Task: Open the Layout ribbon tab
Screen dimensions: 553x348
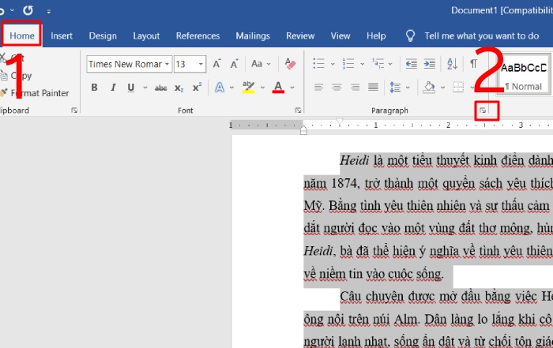Action: (146, 36)
